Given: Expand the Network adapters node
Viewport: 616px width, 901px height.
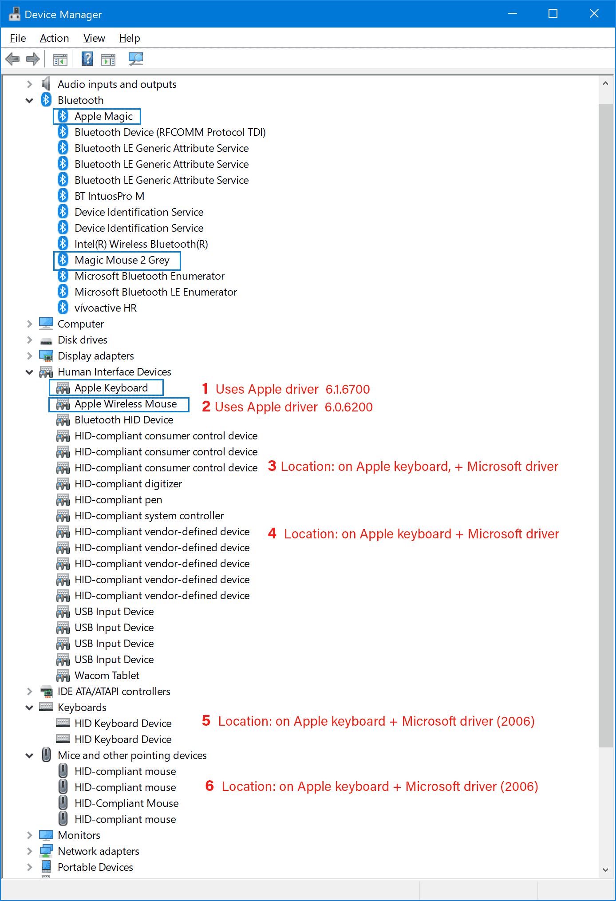Looking at the screenshot, I should pos(29,851).
